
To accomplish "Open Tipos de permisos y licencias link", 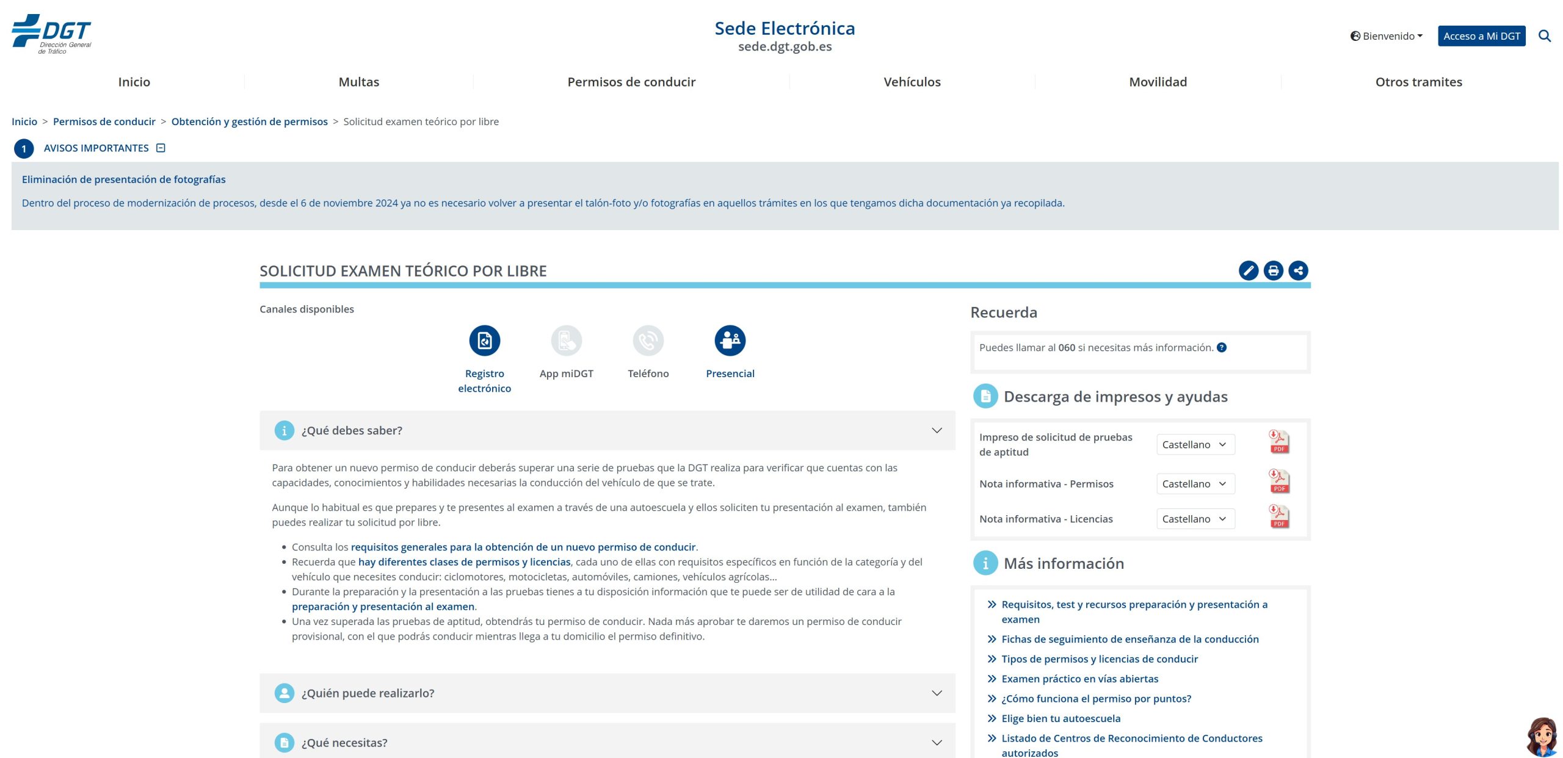I will (x=1099, y=659).
